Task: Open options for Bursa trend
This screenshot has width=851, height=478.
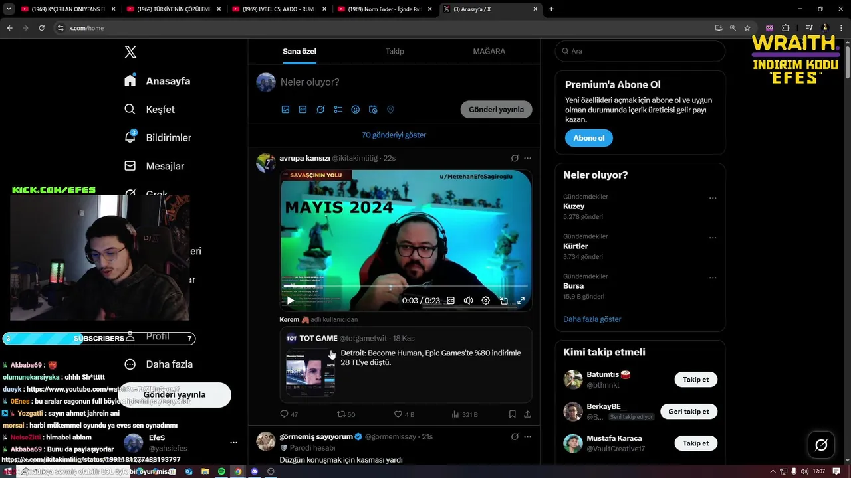Action: pos(713,278)
